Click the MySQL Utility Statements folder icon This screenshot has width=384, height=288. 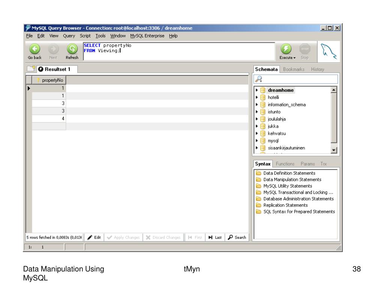click(x=258, y=186)
